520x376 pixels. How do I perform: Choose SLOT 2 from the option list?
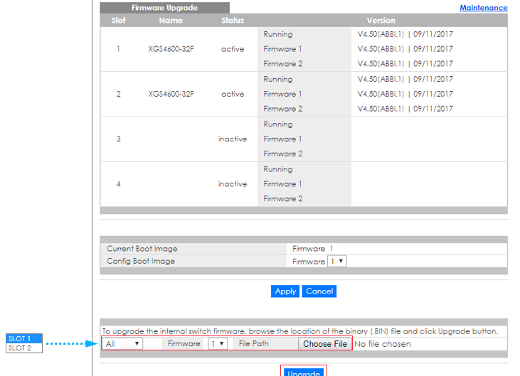(24, 348)
